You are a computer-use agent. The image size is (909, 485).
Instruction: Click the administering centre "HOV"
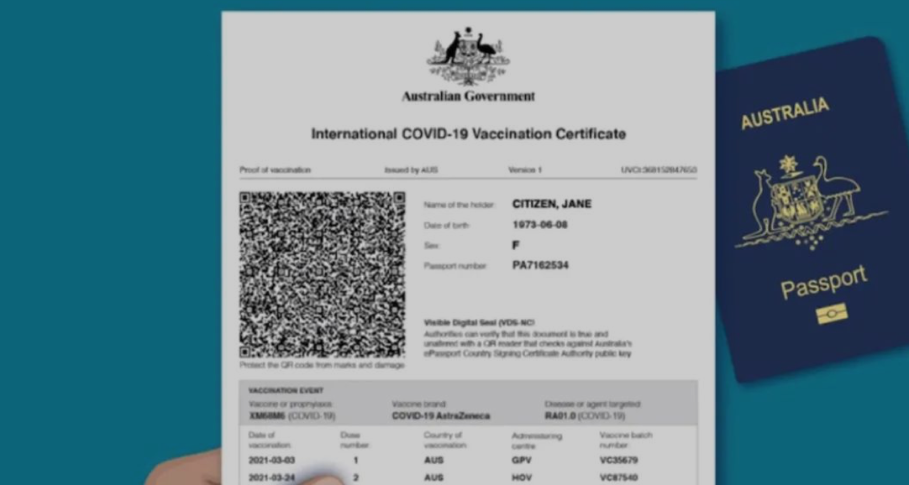pos(522,478)
